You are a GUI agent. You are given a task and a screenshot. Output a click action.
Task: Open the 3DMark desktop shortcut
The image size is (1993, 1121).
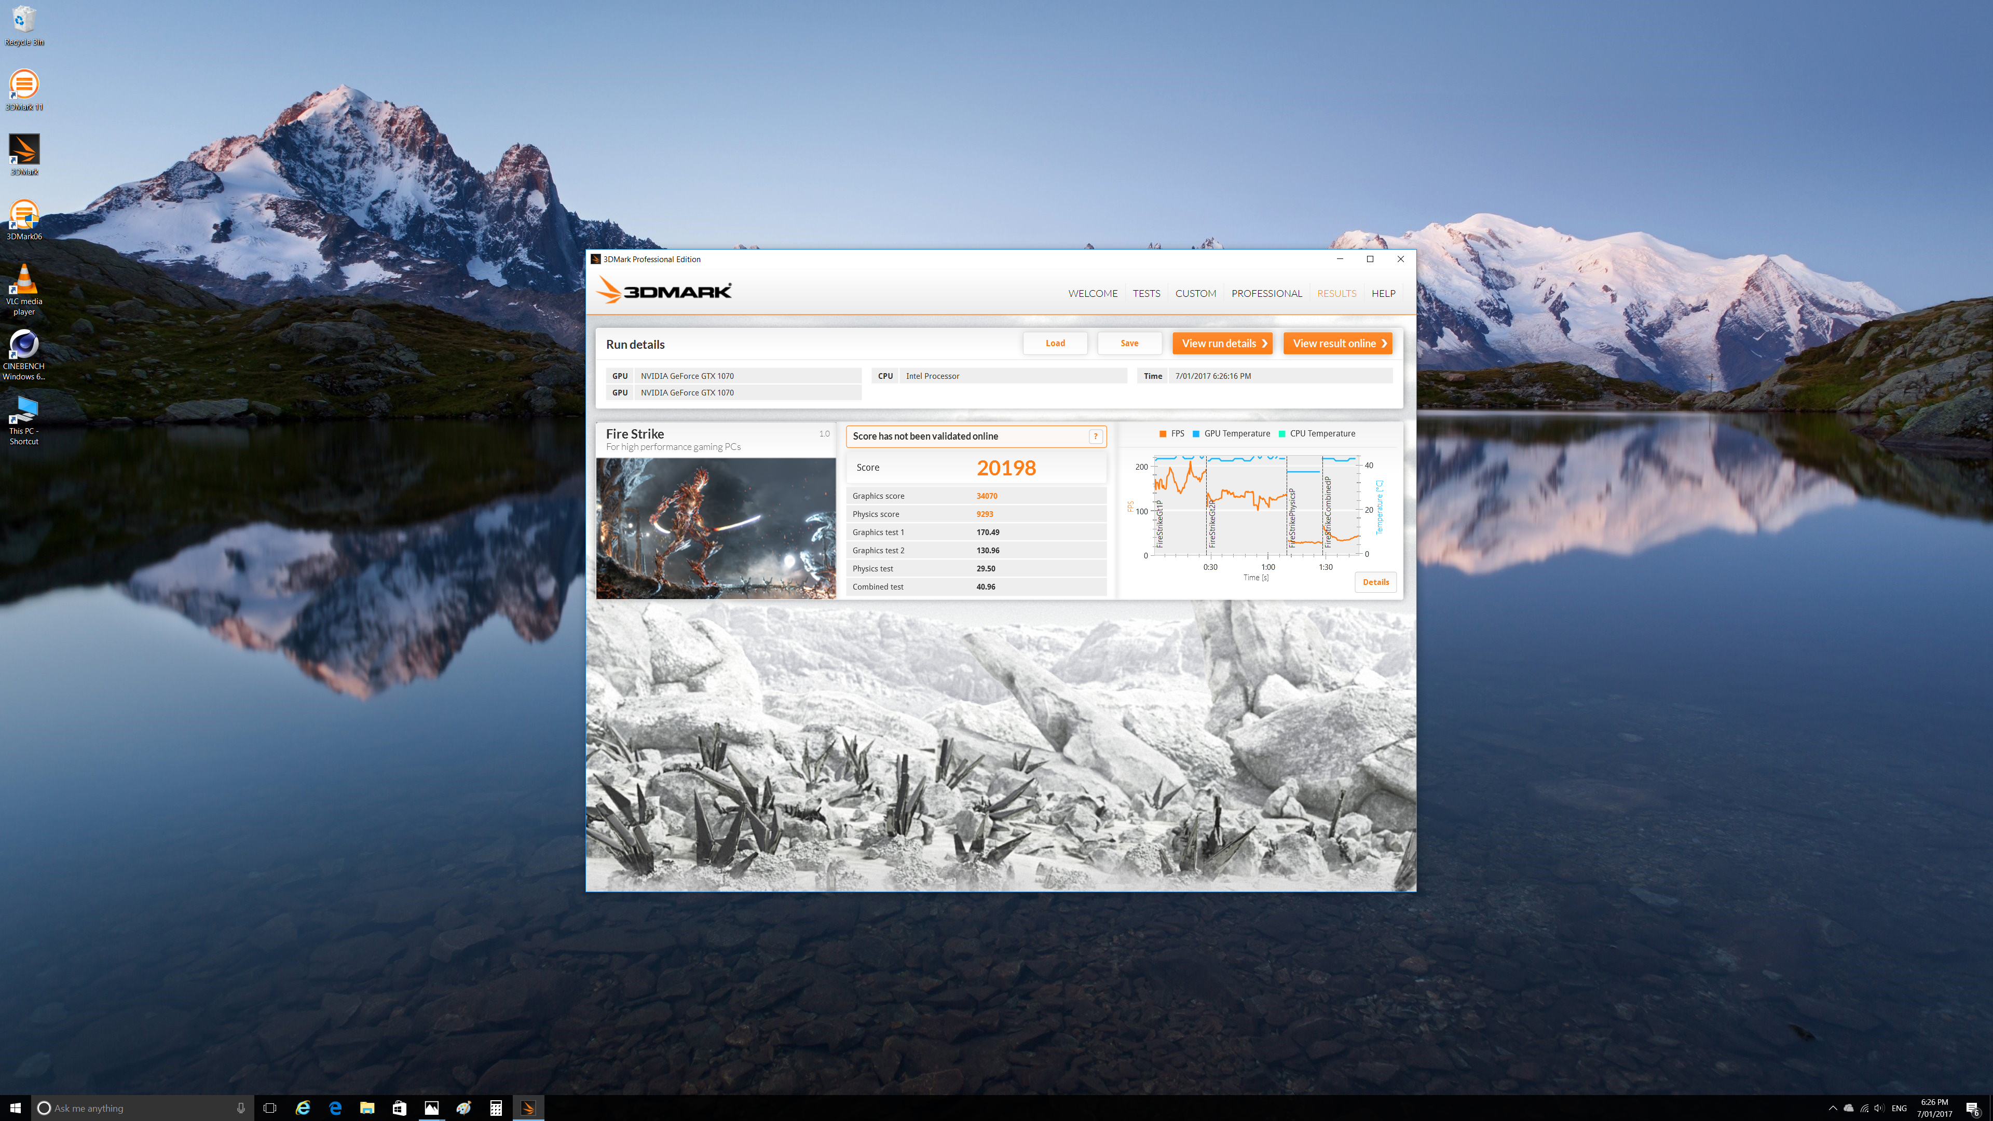point(24,155)
